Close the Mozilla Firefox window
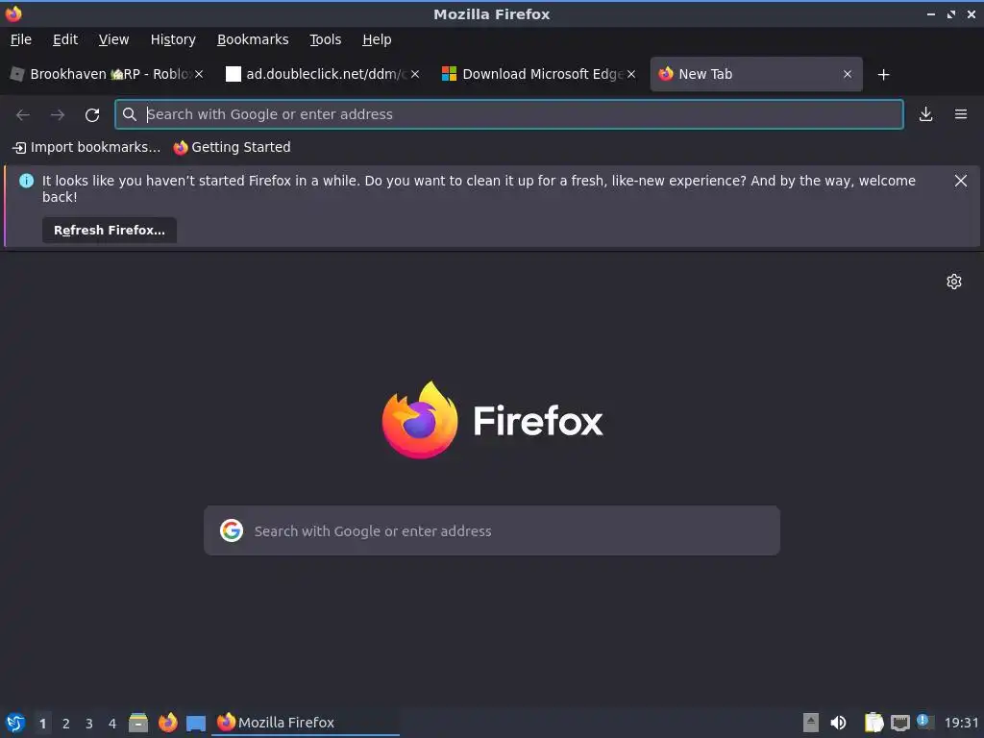 (x=971, y=13)
